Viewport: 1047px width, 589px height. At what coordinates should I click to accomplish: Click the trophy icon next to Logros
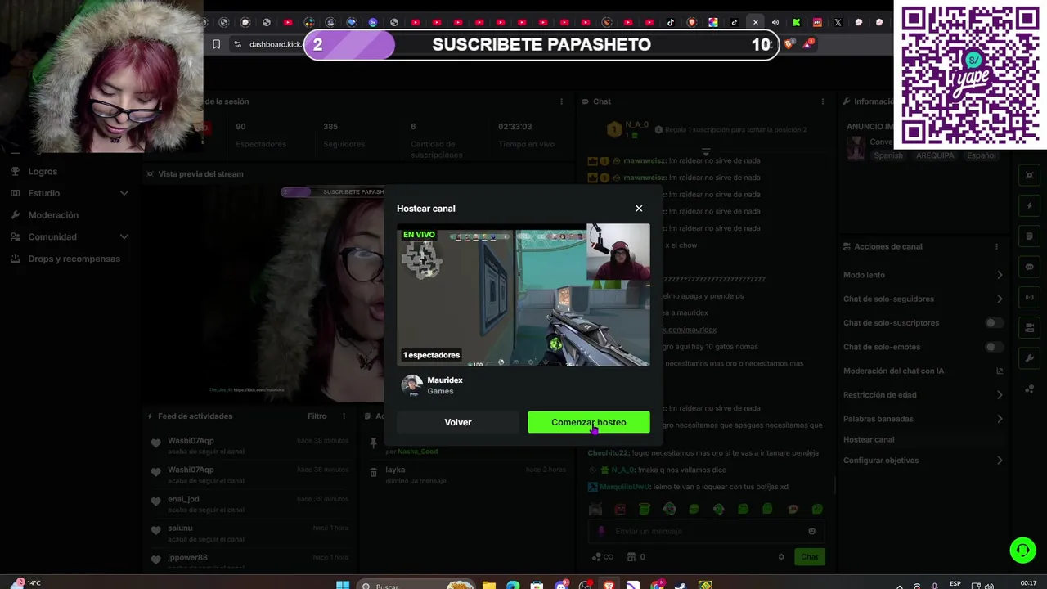click(15, 171)
